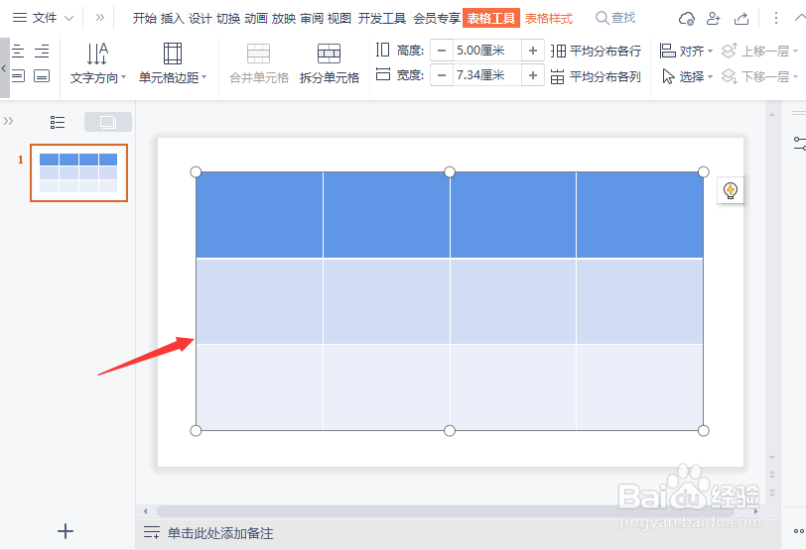
Task: Expand the 下移一层 dropdown arrow
Action: 795,77
